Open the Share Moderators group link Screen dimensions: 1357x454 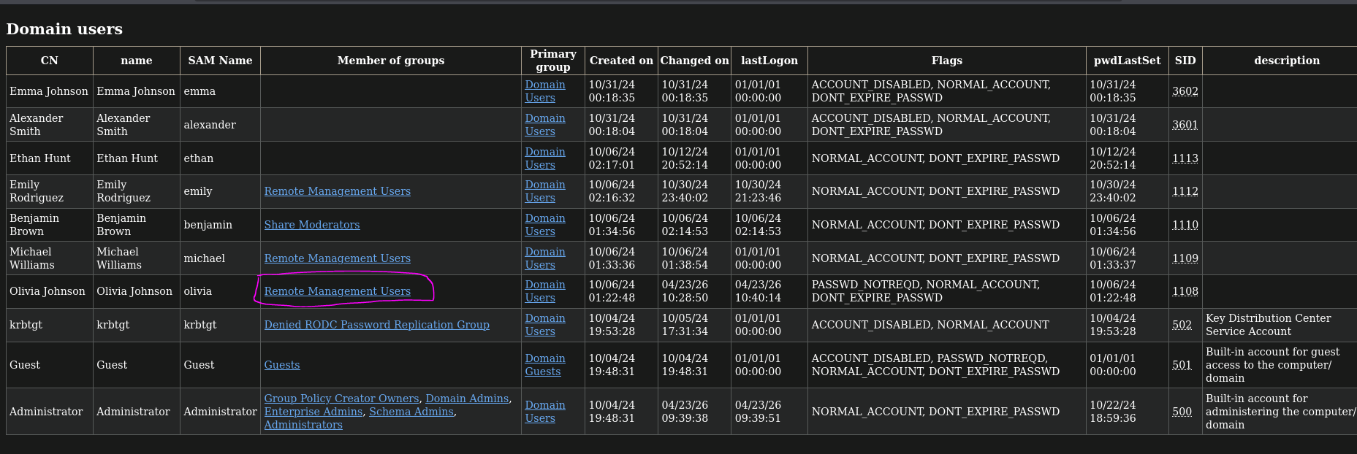pyautogui.click(x=312, y=225)
